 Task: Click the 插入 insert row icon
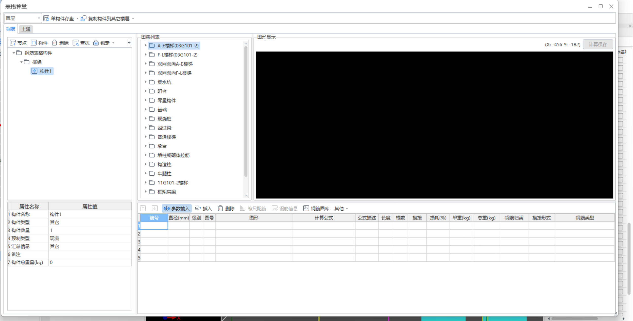(x=198, y=208)
